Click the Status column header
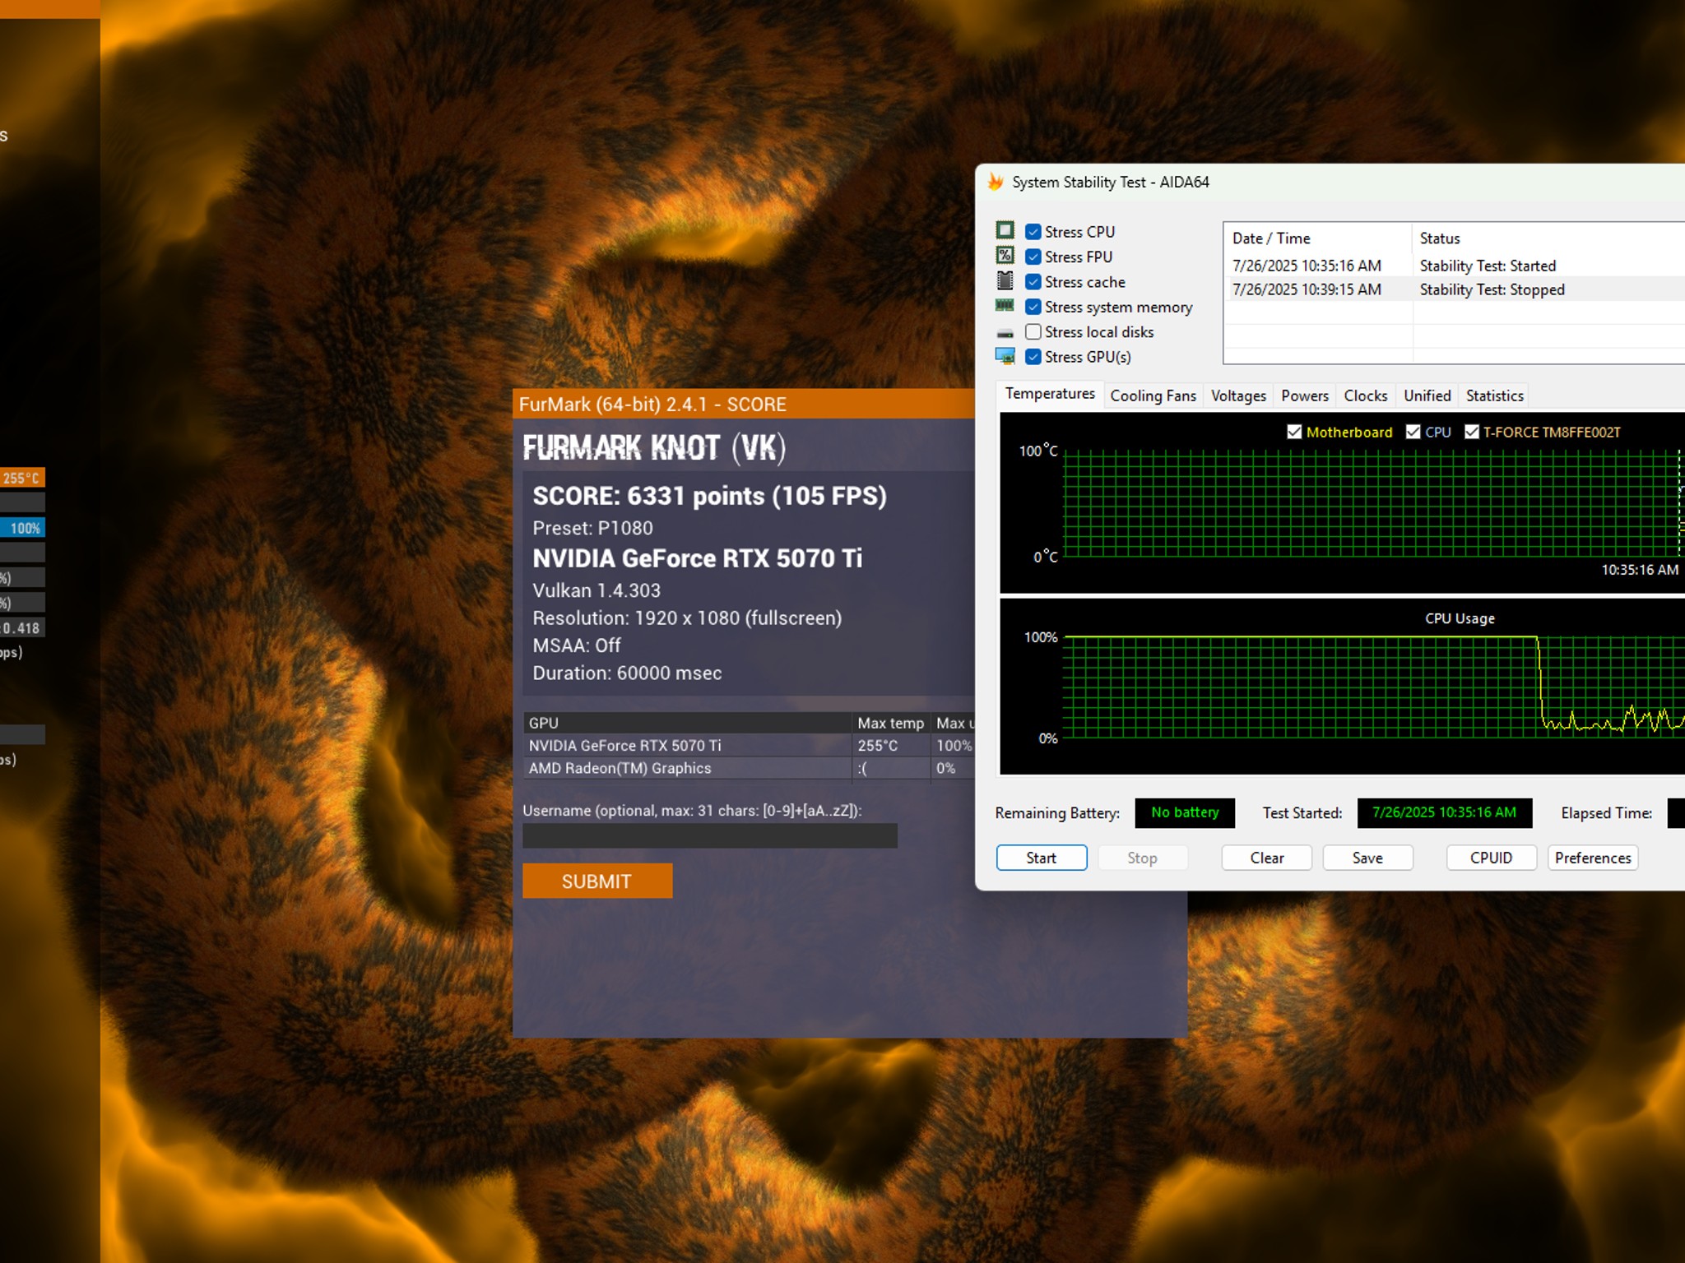The height and width of the screenshot is (1263, 1685). 1549,238
